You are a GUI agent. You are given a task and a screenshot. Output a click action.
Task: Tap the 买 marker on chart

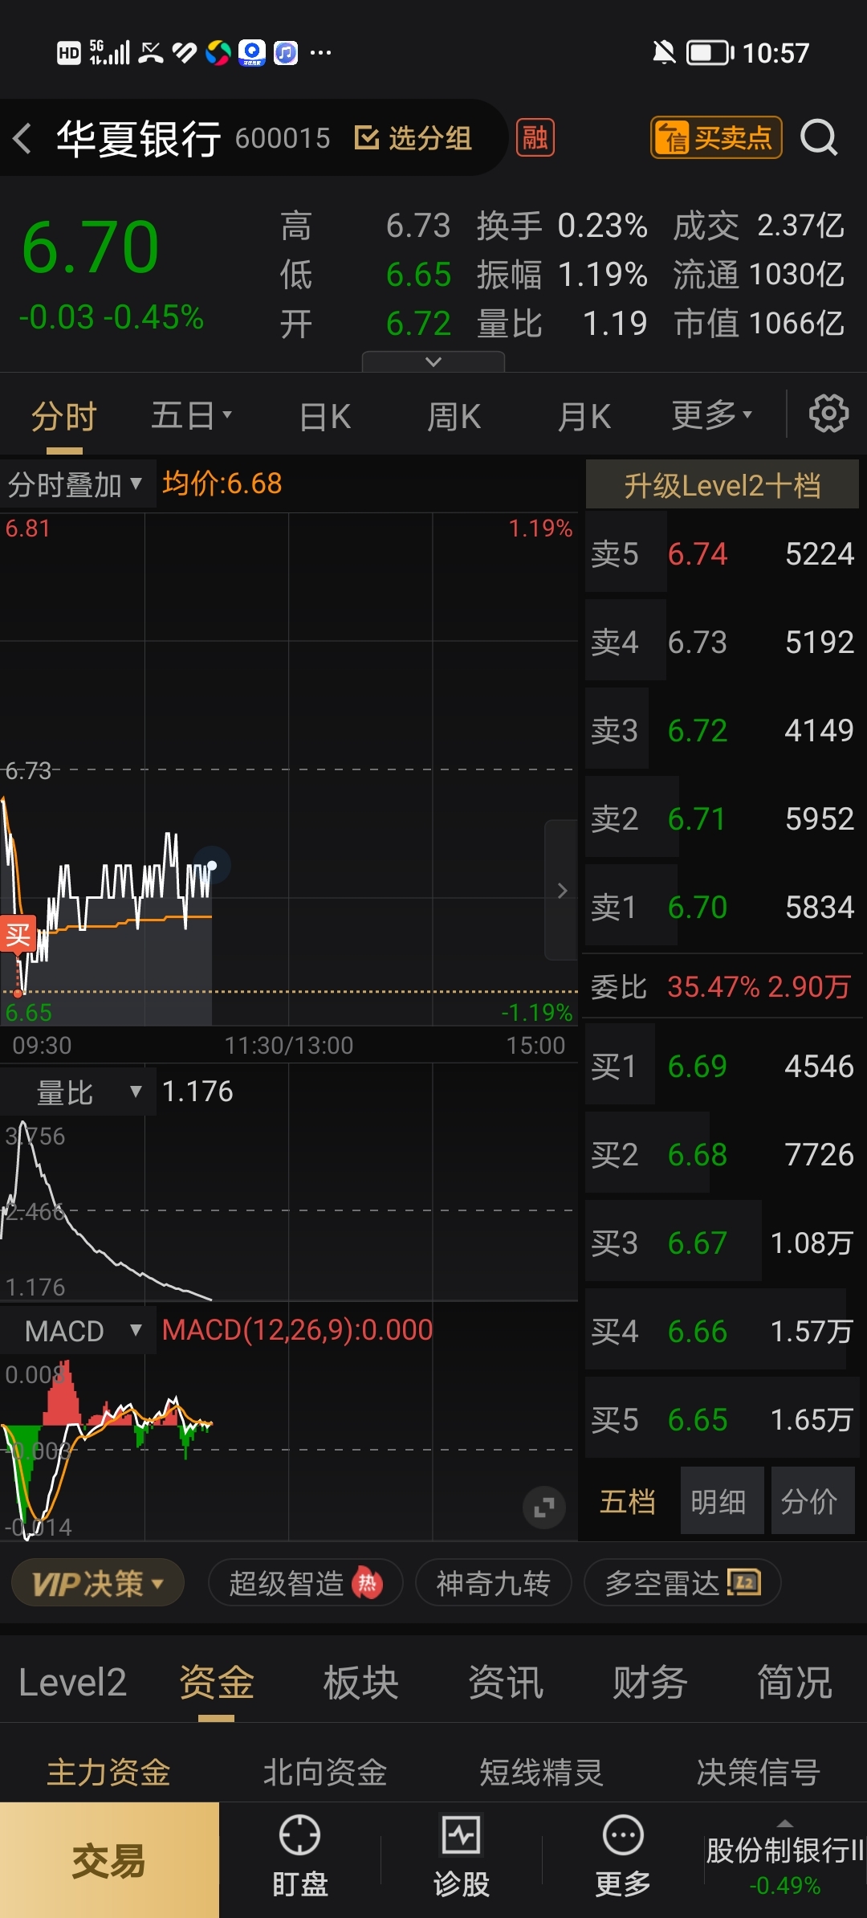click(x=18, y=934)
